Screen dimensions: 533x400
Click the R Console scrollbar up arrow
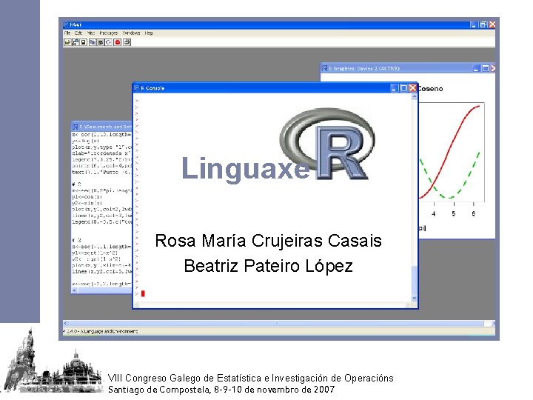coord(414,97)
